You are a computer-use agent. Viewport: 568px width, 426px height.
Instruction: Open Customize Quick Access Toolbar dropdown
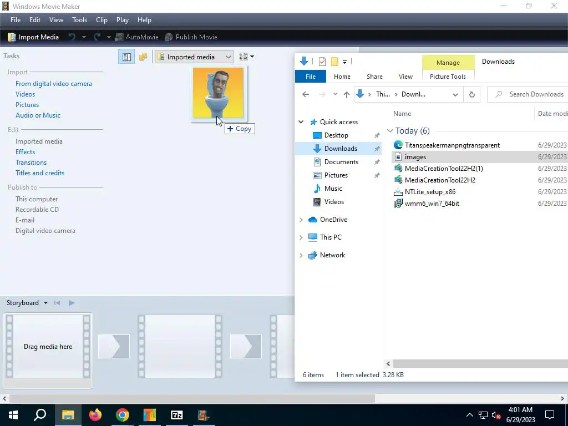coord(344,62)
